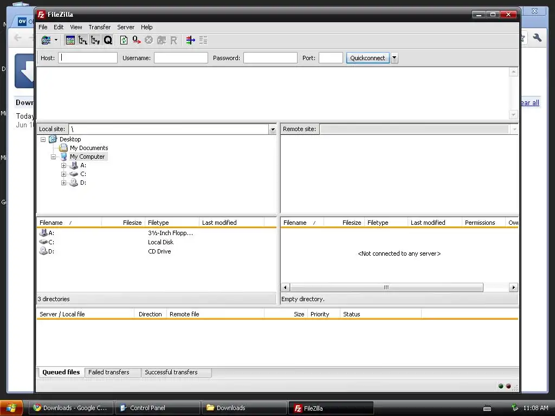This screenshot has width=555, height=416.
Task: Select A: row in local file list
Action: [157, 233]
